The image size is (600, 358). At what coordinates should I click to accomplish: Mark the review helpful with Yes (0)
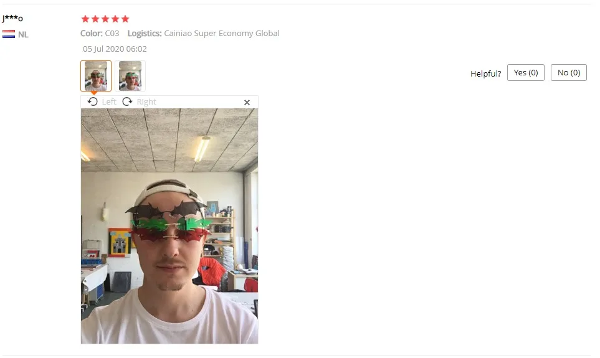[x=526, y=73]
